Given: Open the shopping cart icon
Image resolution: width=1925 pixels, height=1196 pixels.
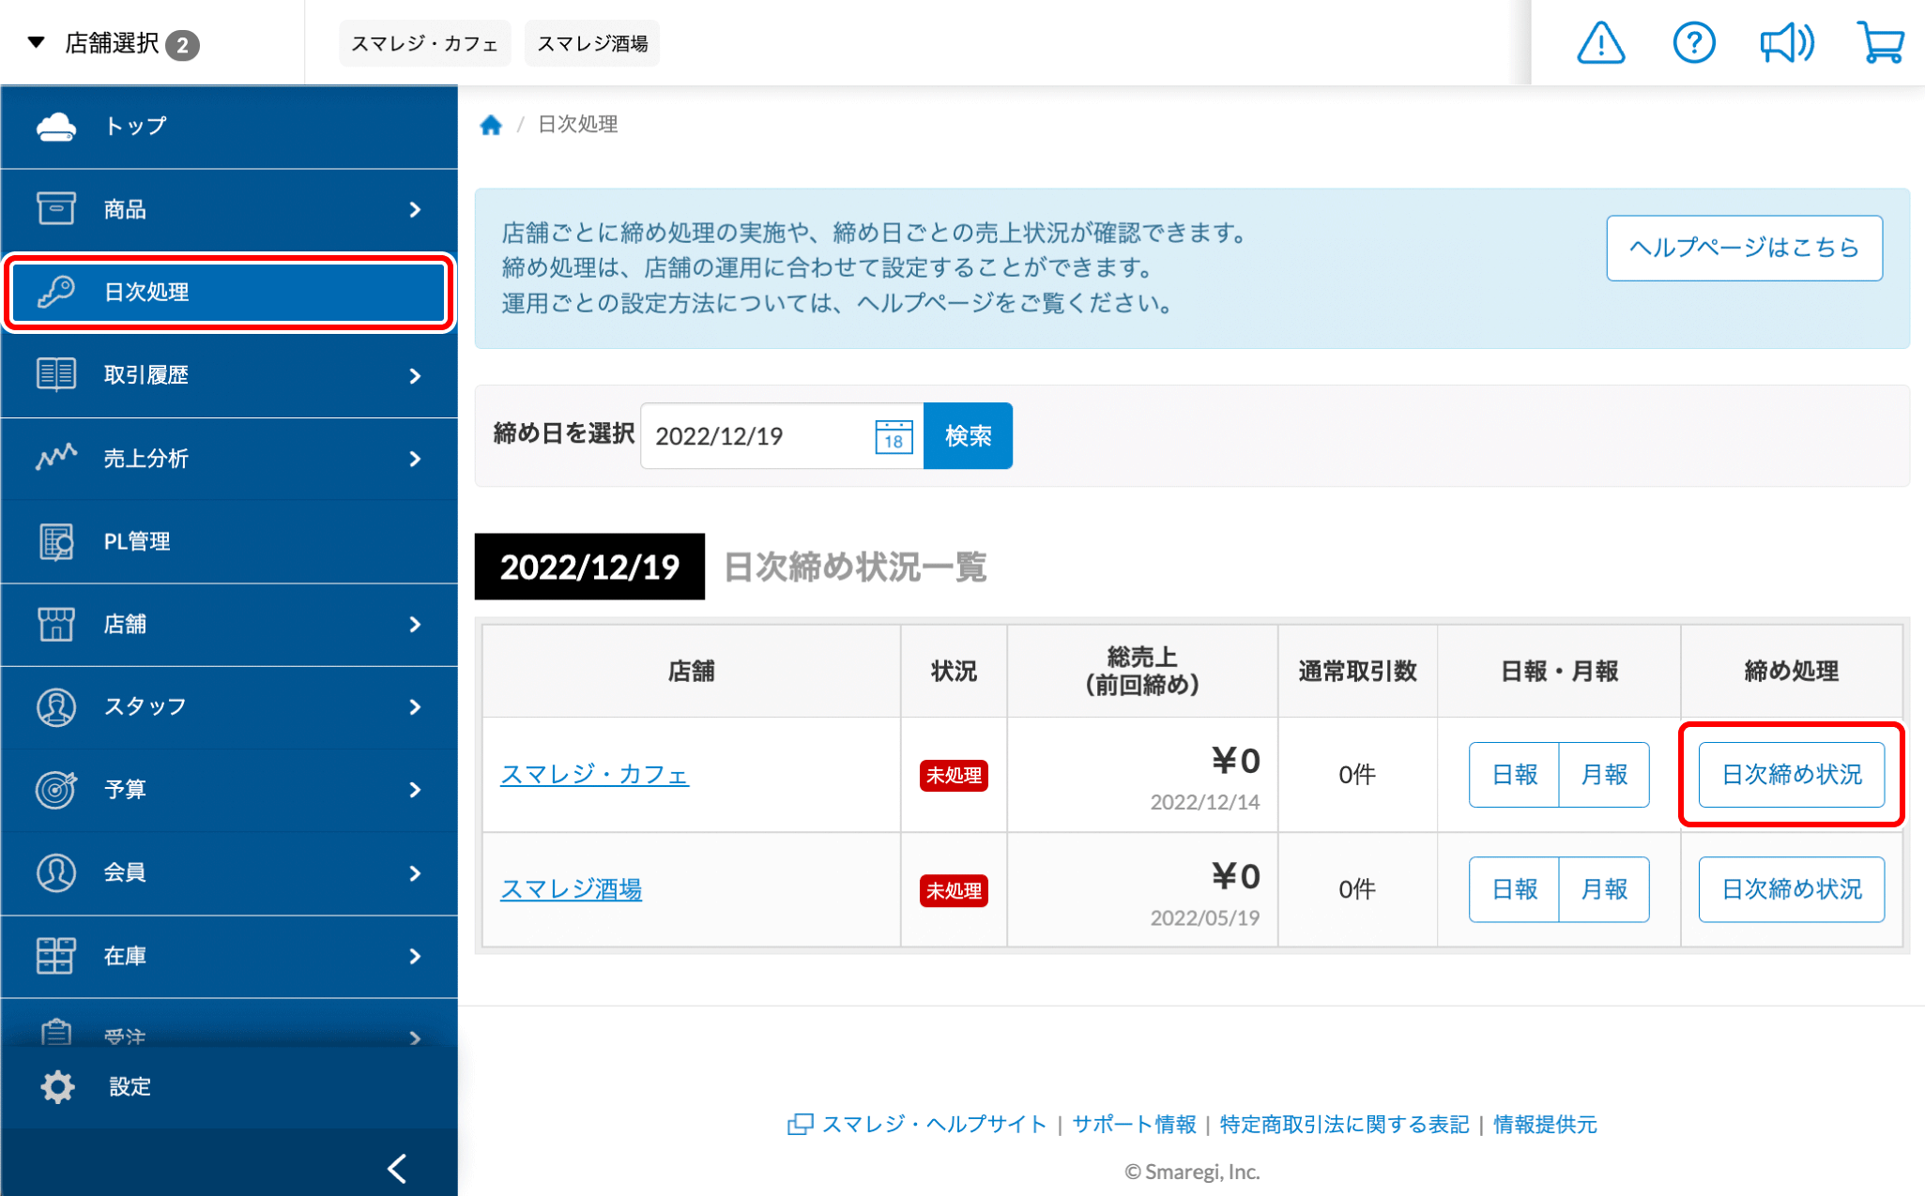Looking at the screenshot, I should pos(1881,43).
